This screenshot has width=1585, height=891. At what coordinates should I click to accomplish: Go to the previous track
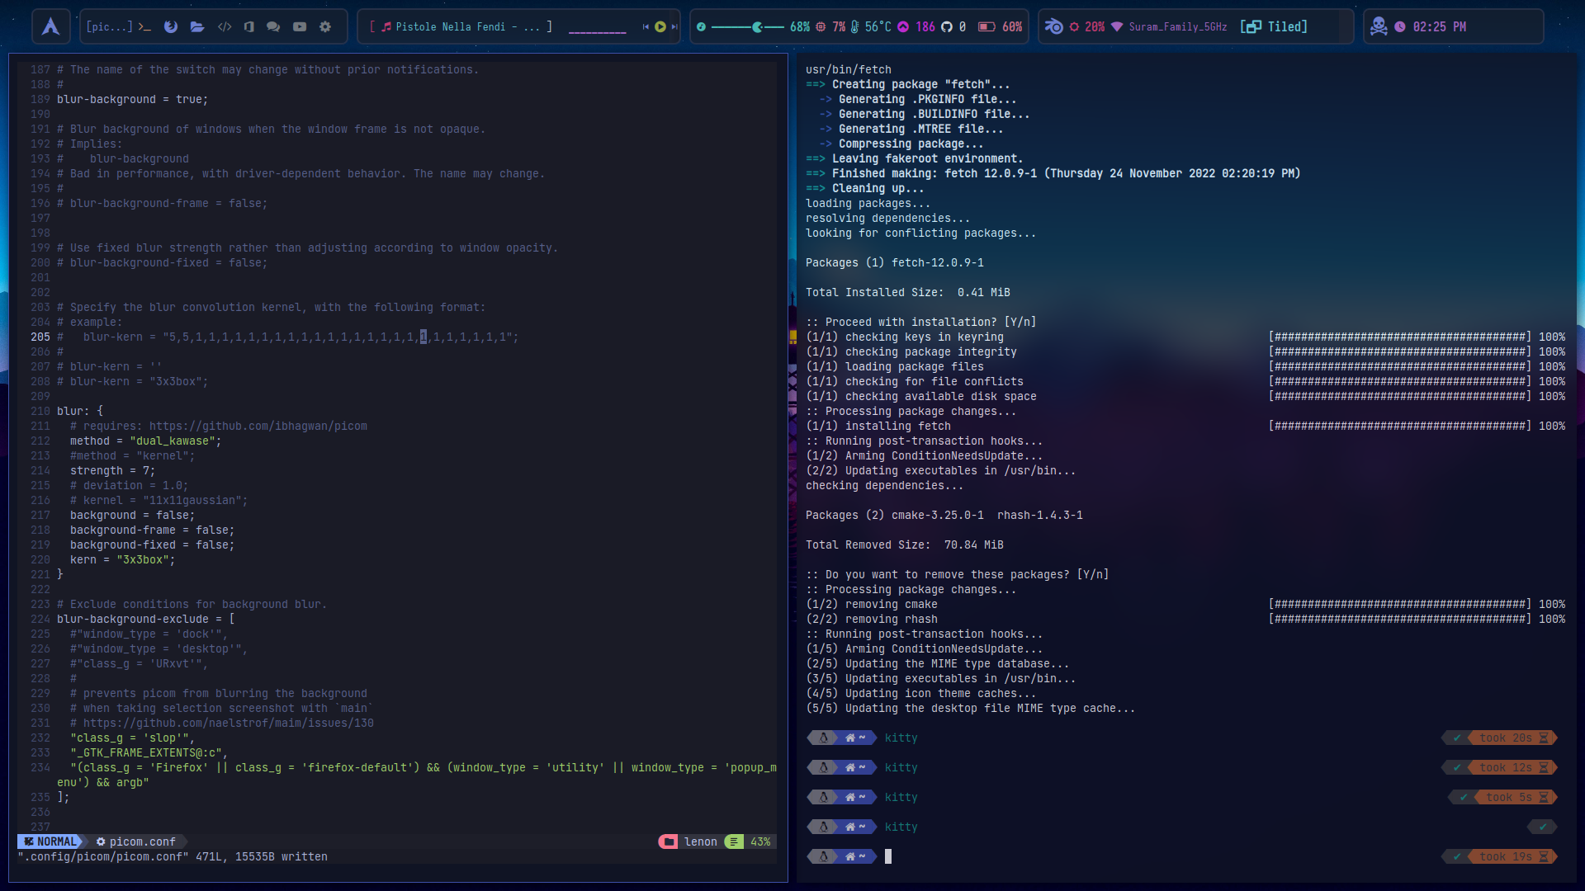(646, 26)
